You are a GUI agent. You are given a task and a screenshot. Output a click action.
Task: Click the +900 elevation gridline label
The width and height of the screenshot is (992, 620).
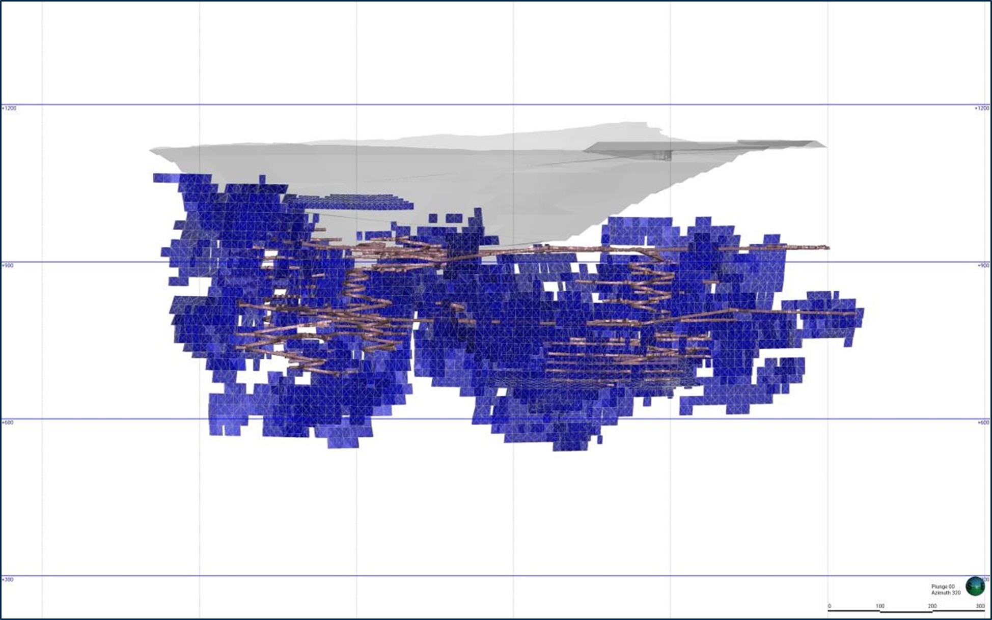(8, 265)
